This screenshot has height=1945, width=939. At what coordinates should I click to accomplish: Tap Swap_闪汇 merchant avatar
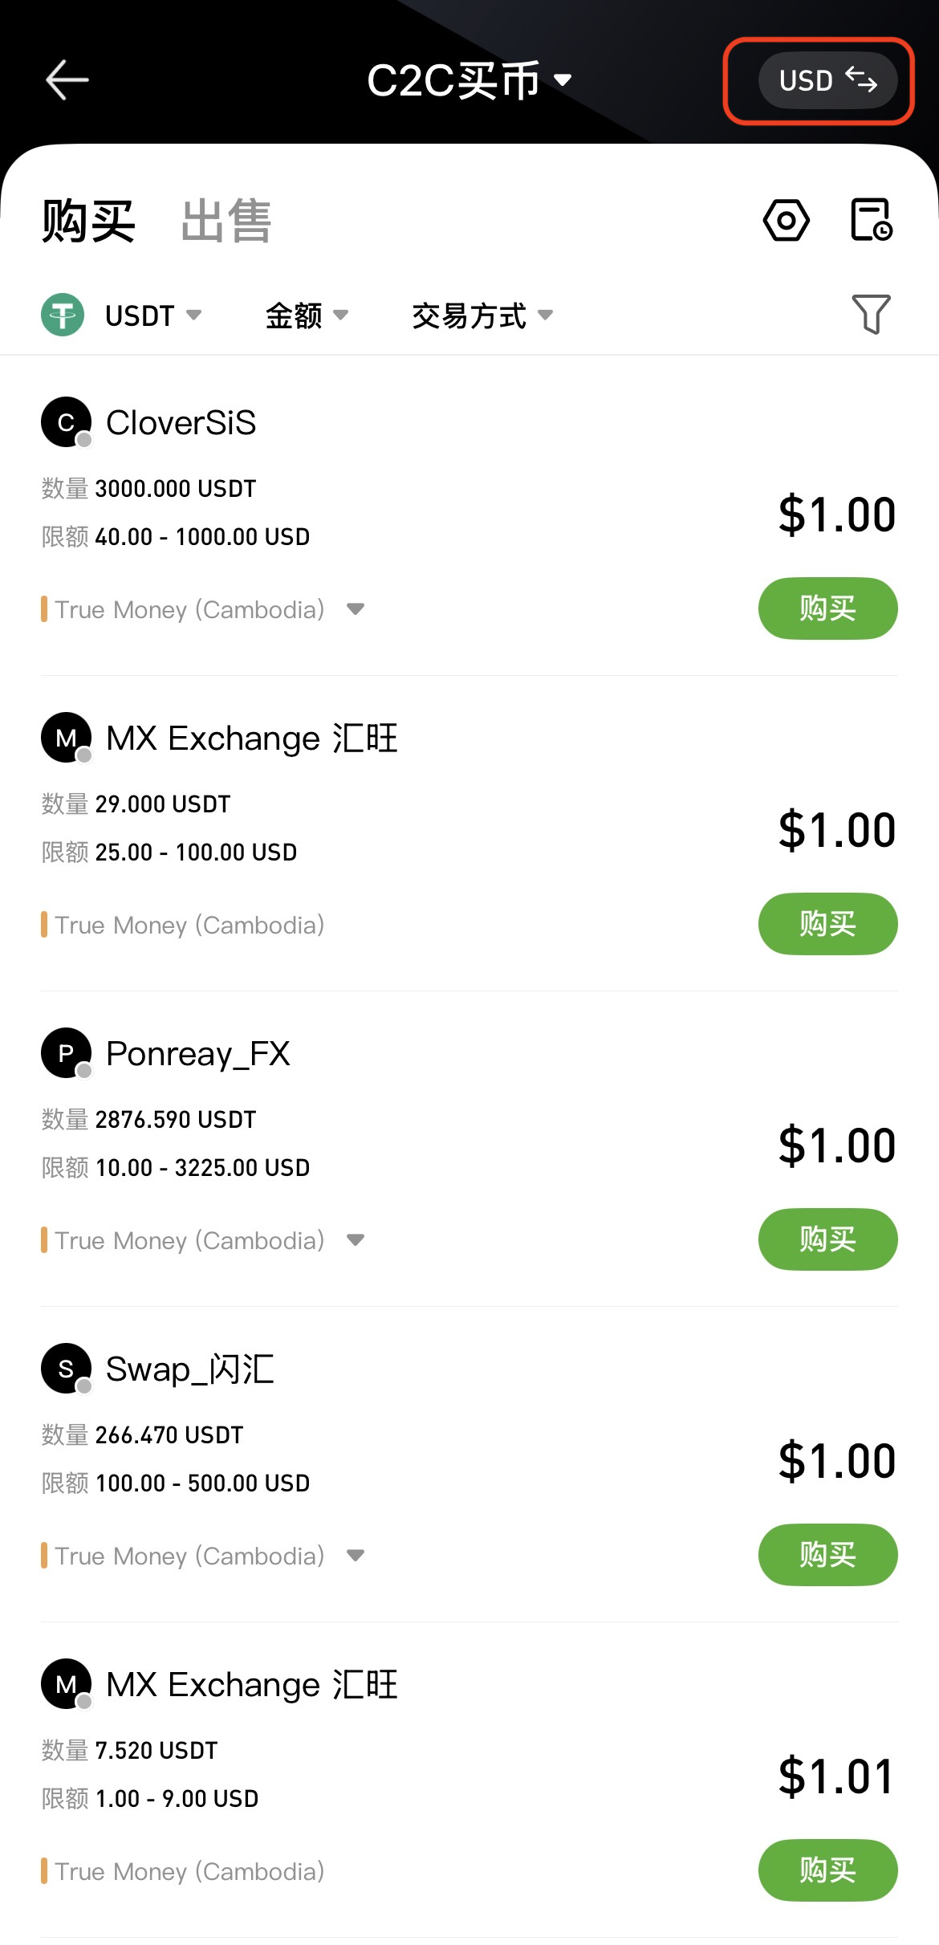coord(66,1369)
